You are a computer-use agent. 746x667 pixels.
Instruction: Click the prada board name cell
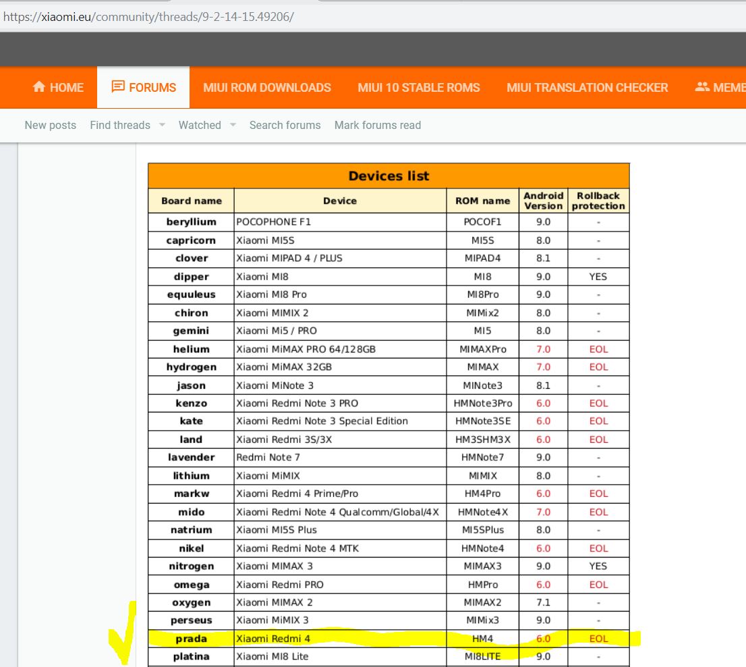(x=192, y=639)
